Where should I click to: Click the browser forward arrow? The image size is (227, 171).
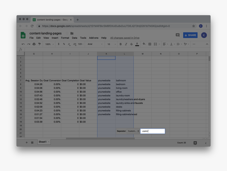point(26,26)
